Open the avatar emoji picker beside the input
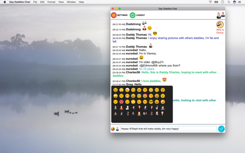245x153 pixels. tap(117, 129)
